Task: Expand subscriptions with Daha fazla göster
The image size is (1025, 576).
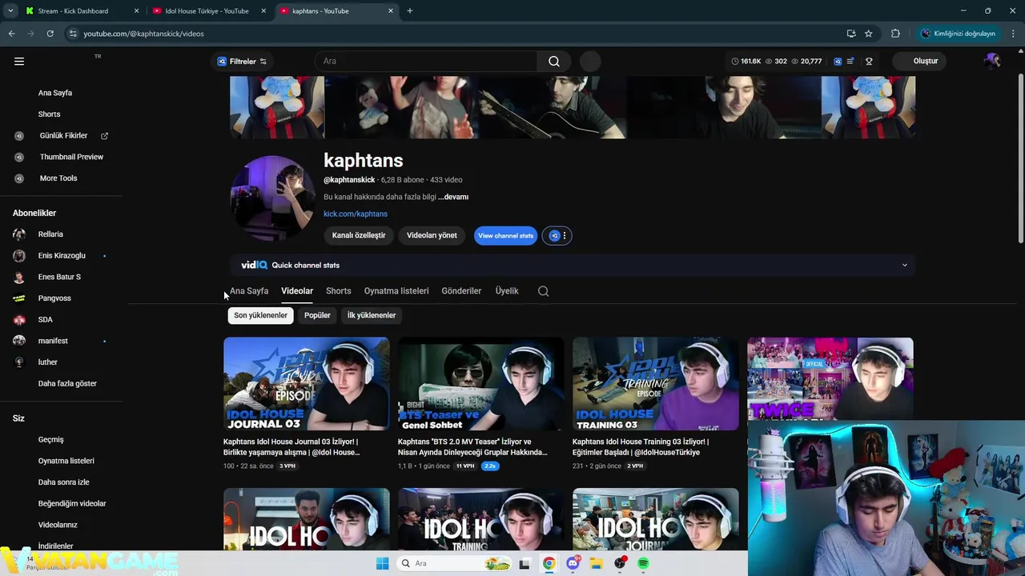Action: [x=67, y=384]
